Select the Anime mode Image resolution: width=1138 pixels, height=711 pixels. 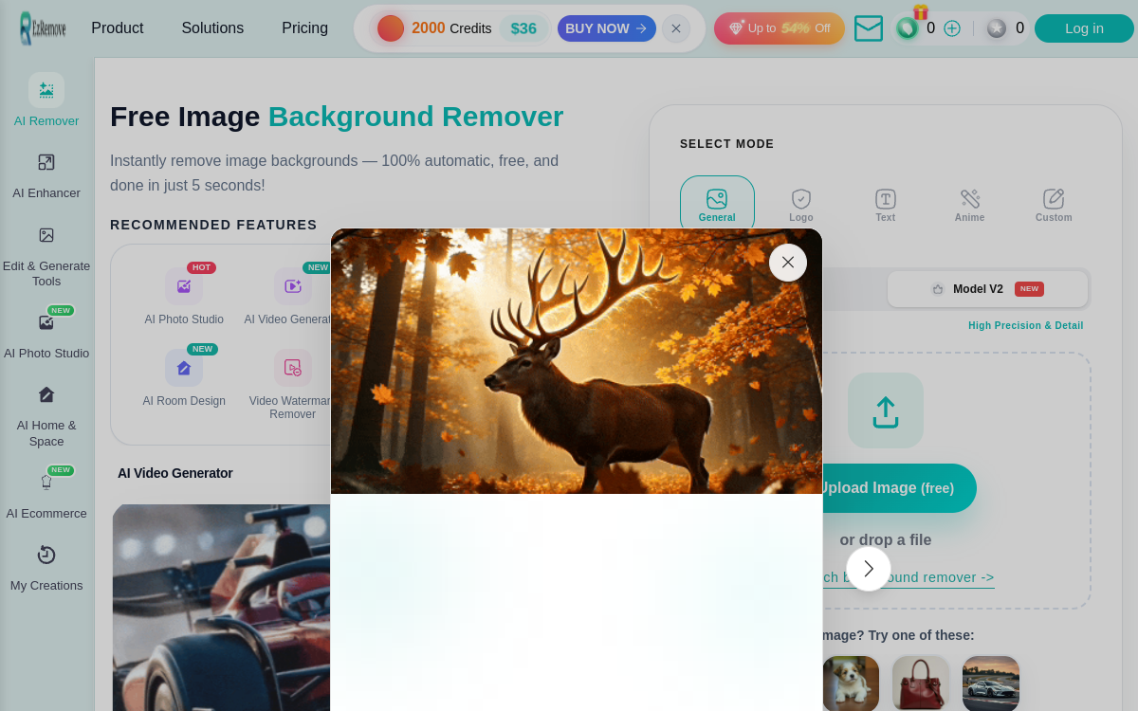click(x=969, y=205)
